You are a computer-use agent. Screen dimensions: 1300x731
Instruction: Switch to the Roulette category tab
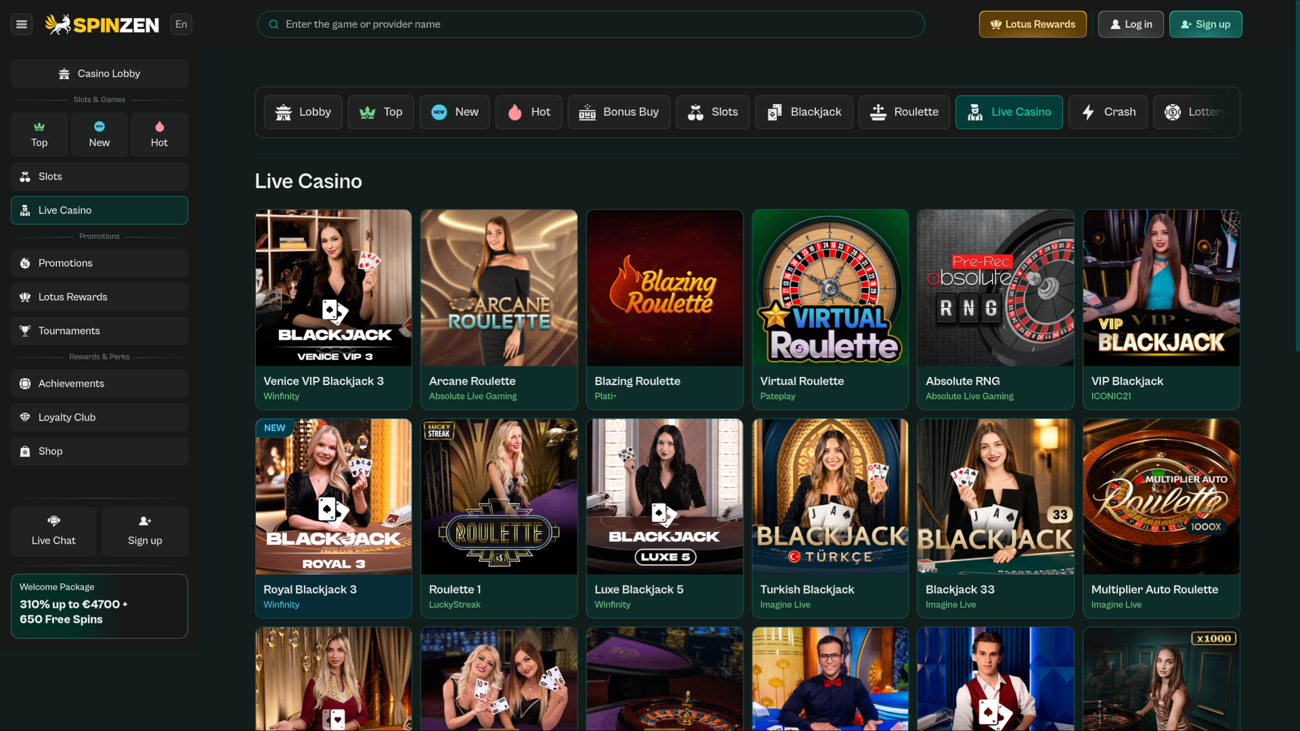pos(904,112)
